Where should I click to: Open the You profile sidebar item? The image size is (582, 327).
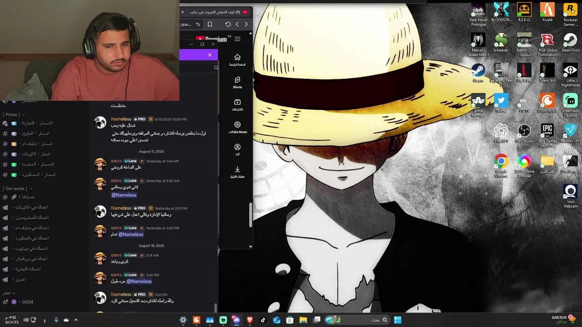237,150
